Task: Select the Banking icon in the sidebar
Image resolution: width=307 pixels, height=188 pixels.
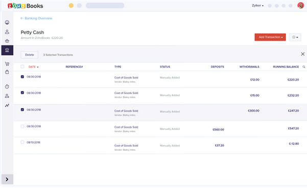Action: pyautogui.click(x=7, y=50)
